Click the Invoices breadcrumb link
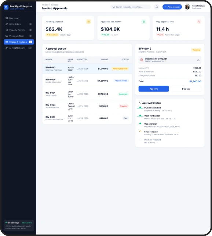 [55, 5]
